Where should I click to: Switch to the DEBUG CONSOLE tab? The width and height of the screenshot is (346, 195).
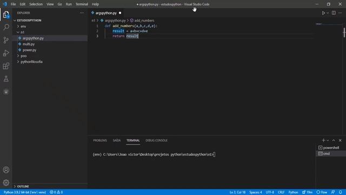click(156, 140)
